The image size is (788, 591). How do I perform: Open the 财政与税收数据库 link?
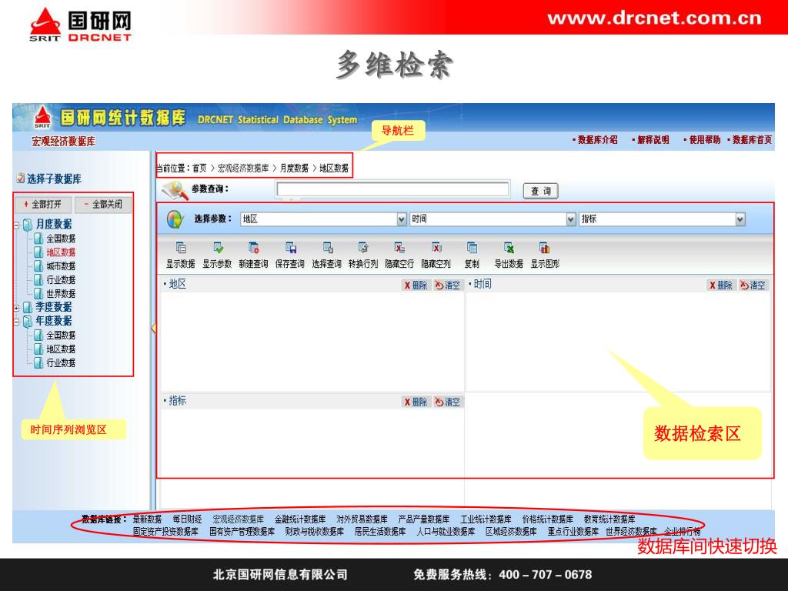point(315,532)
